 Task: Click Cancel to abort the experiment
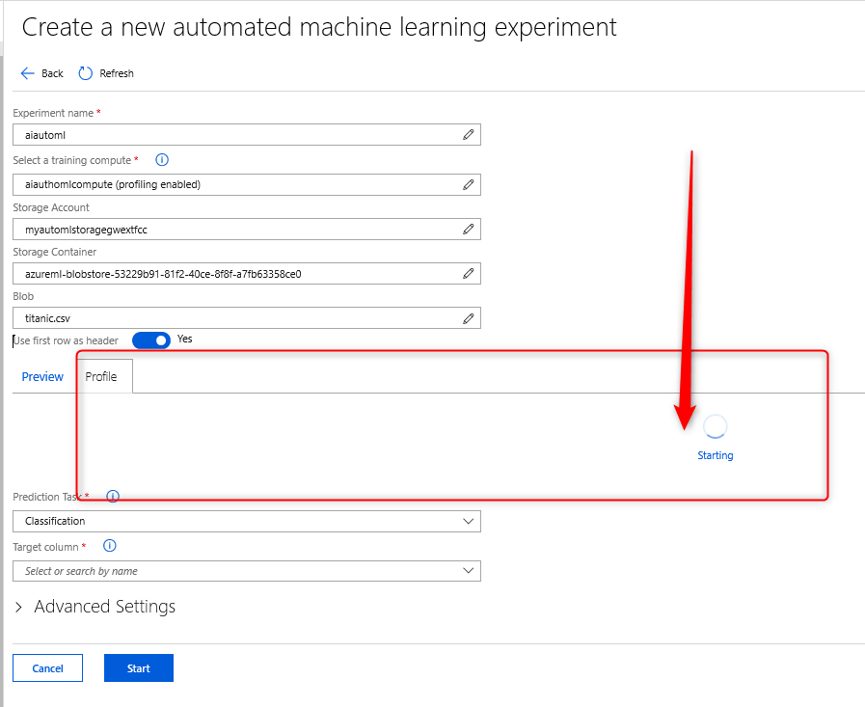[x=47, y=667]
